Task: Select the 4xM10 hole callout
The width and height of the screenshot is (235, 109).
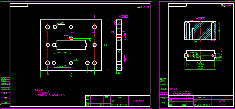Action: tap(76, 60)
